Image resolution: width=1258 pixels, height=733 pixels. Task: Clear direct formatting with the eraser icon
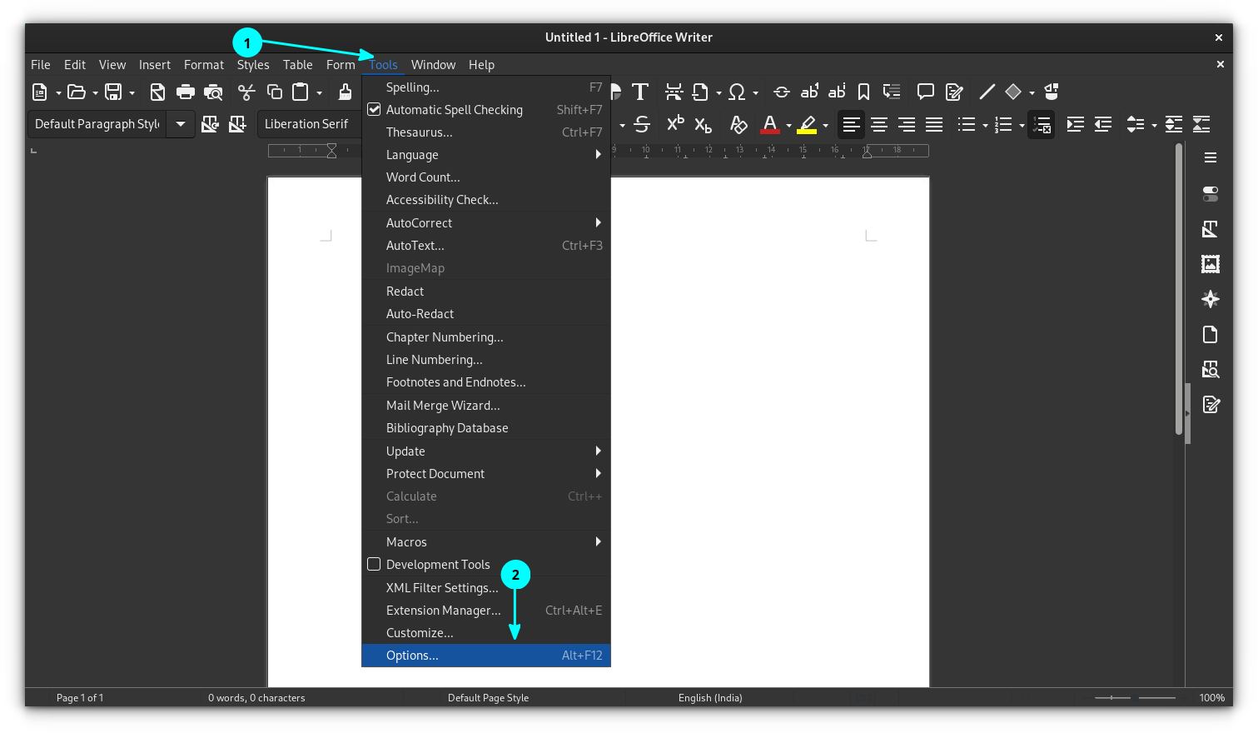click(x=738, y=124)
